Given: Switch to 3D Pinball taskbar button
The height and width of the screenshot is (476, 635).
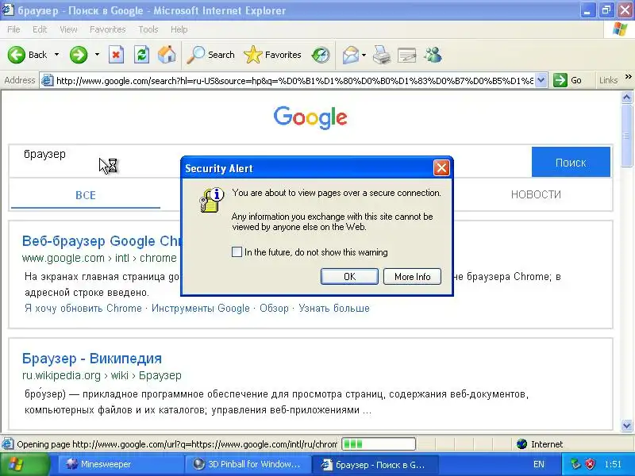Looking at the screenshot, I should click(x=248, y=464).
